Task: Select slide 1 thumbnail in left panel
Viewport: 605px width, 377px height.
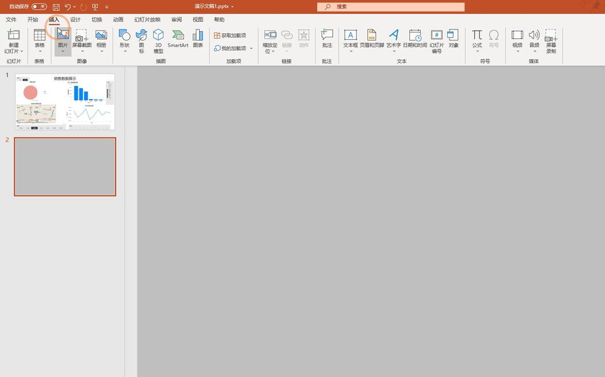Action: [64, 101]
